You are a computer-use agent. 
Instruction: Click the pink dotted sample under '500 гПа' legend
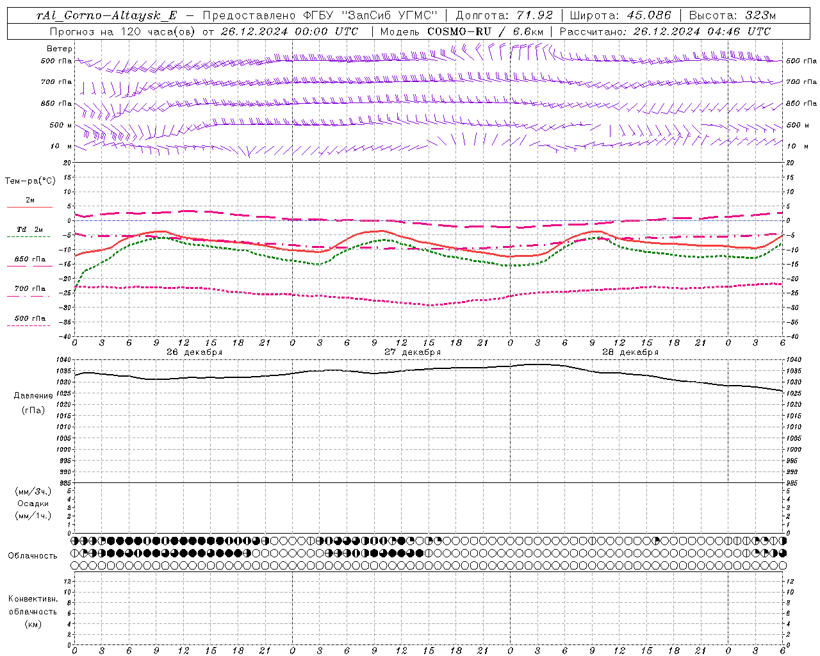point(28,325)
